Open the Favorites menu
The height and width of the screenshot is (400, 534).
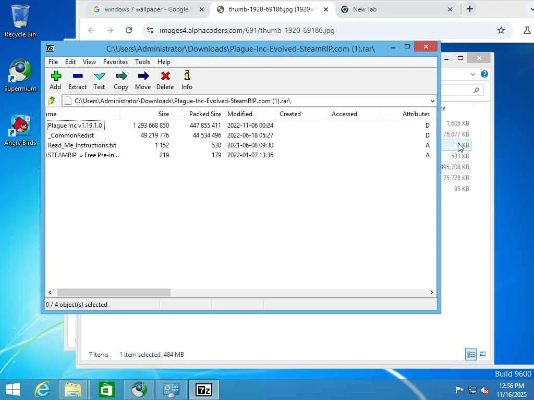115,62
